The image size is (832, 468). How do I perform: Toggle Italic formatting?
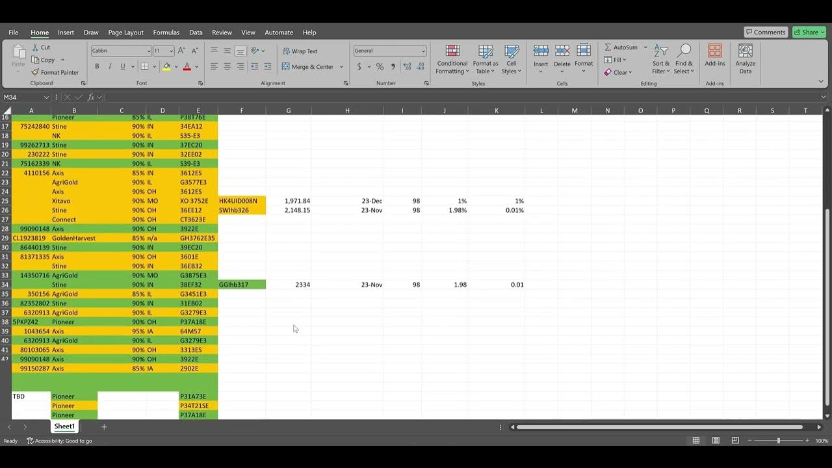pos(110,66)
